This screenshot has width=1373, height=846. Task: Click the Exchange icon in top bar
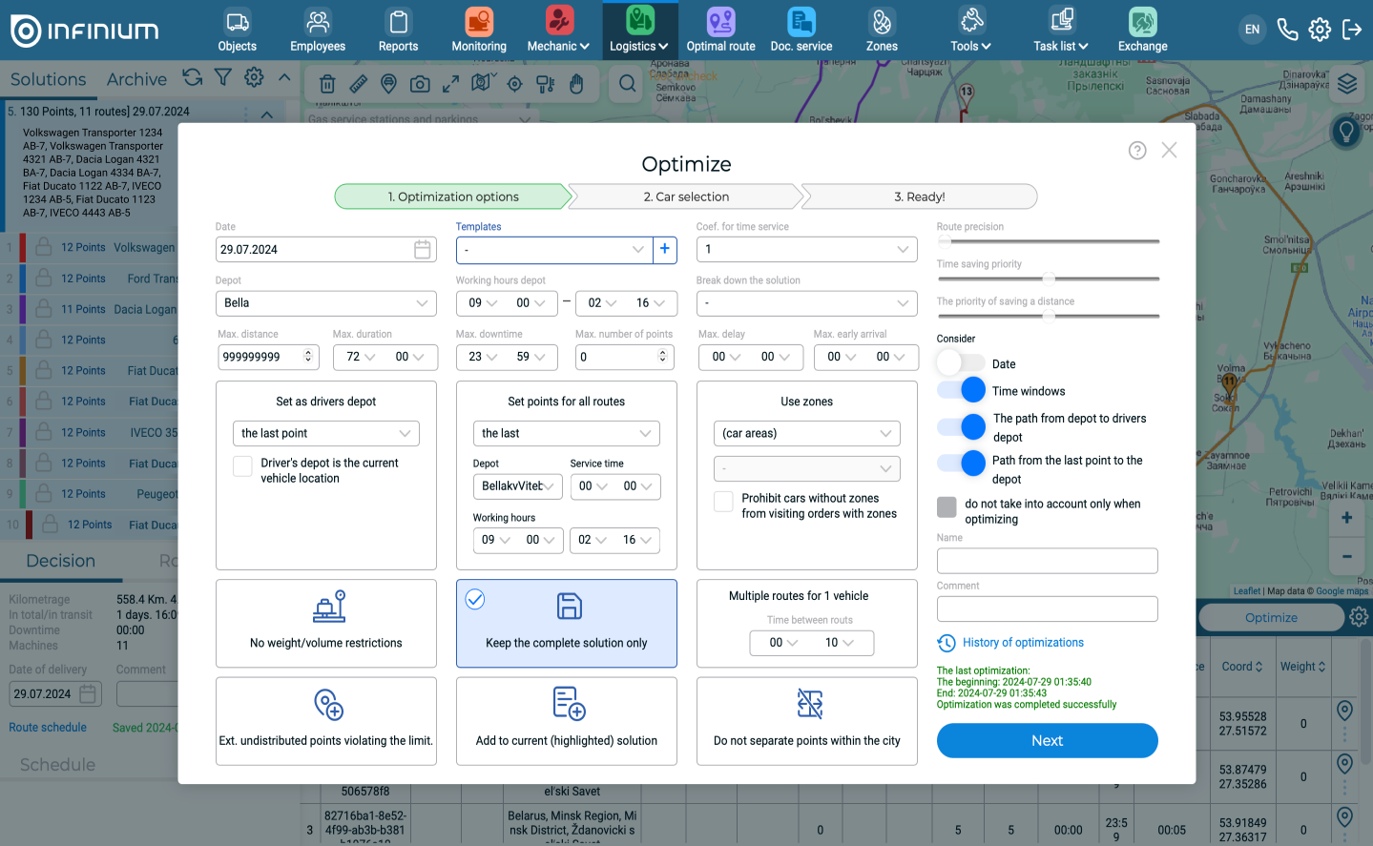coord(1142,30)
